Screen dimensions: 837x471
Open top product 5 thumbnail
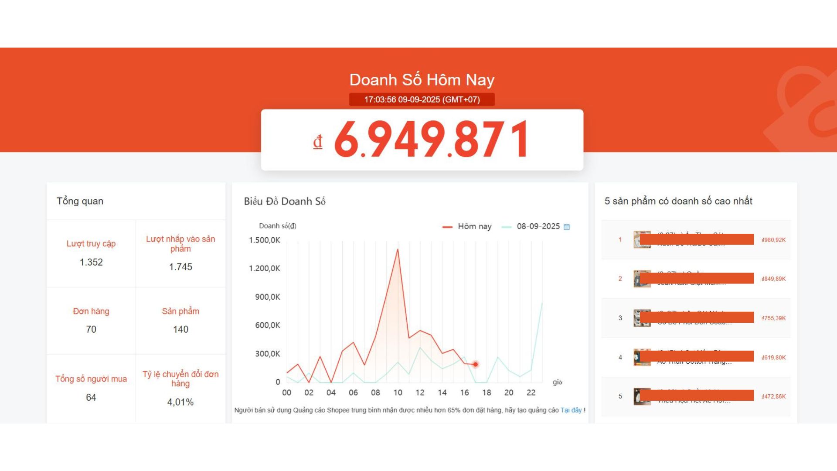637,396
